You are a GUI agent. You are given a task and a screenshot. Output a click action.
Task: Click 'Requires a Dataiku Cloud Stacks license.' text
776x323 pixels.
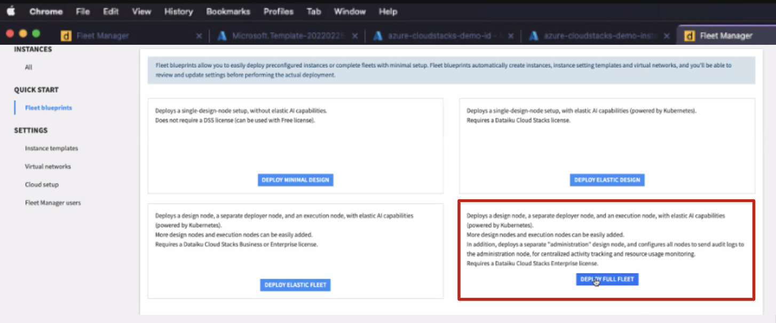(x=518, y=120)
